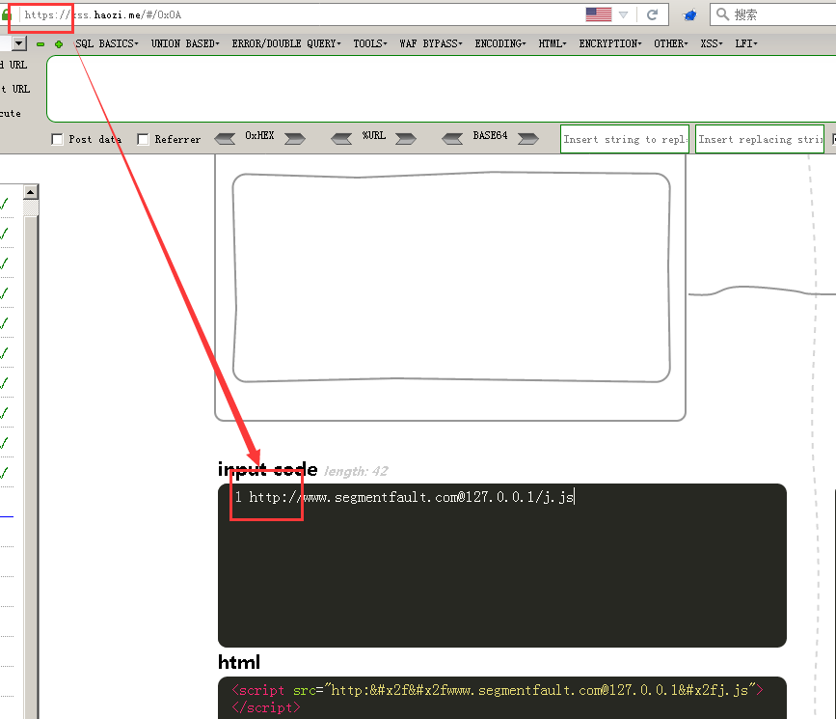Click the reload page icon
The image size is (836, 719).
(653, 14)
